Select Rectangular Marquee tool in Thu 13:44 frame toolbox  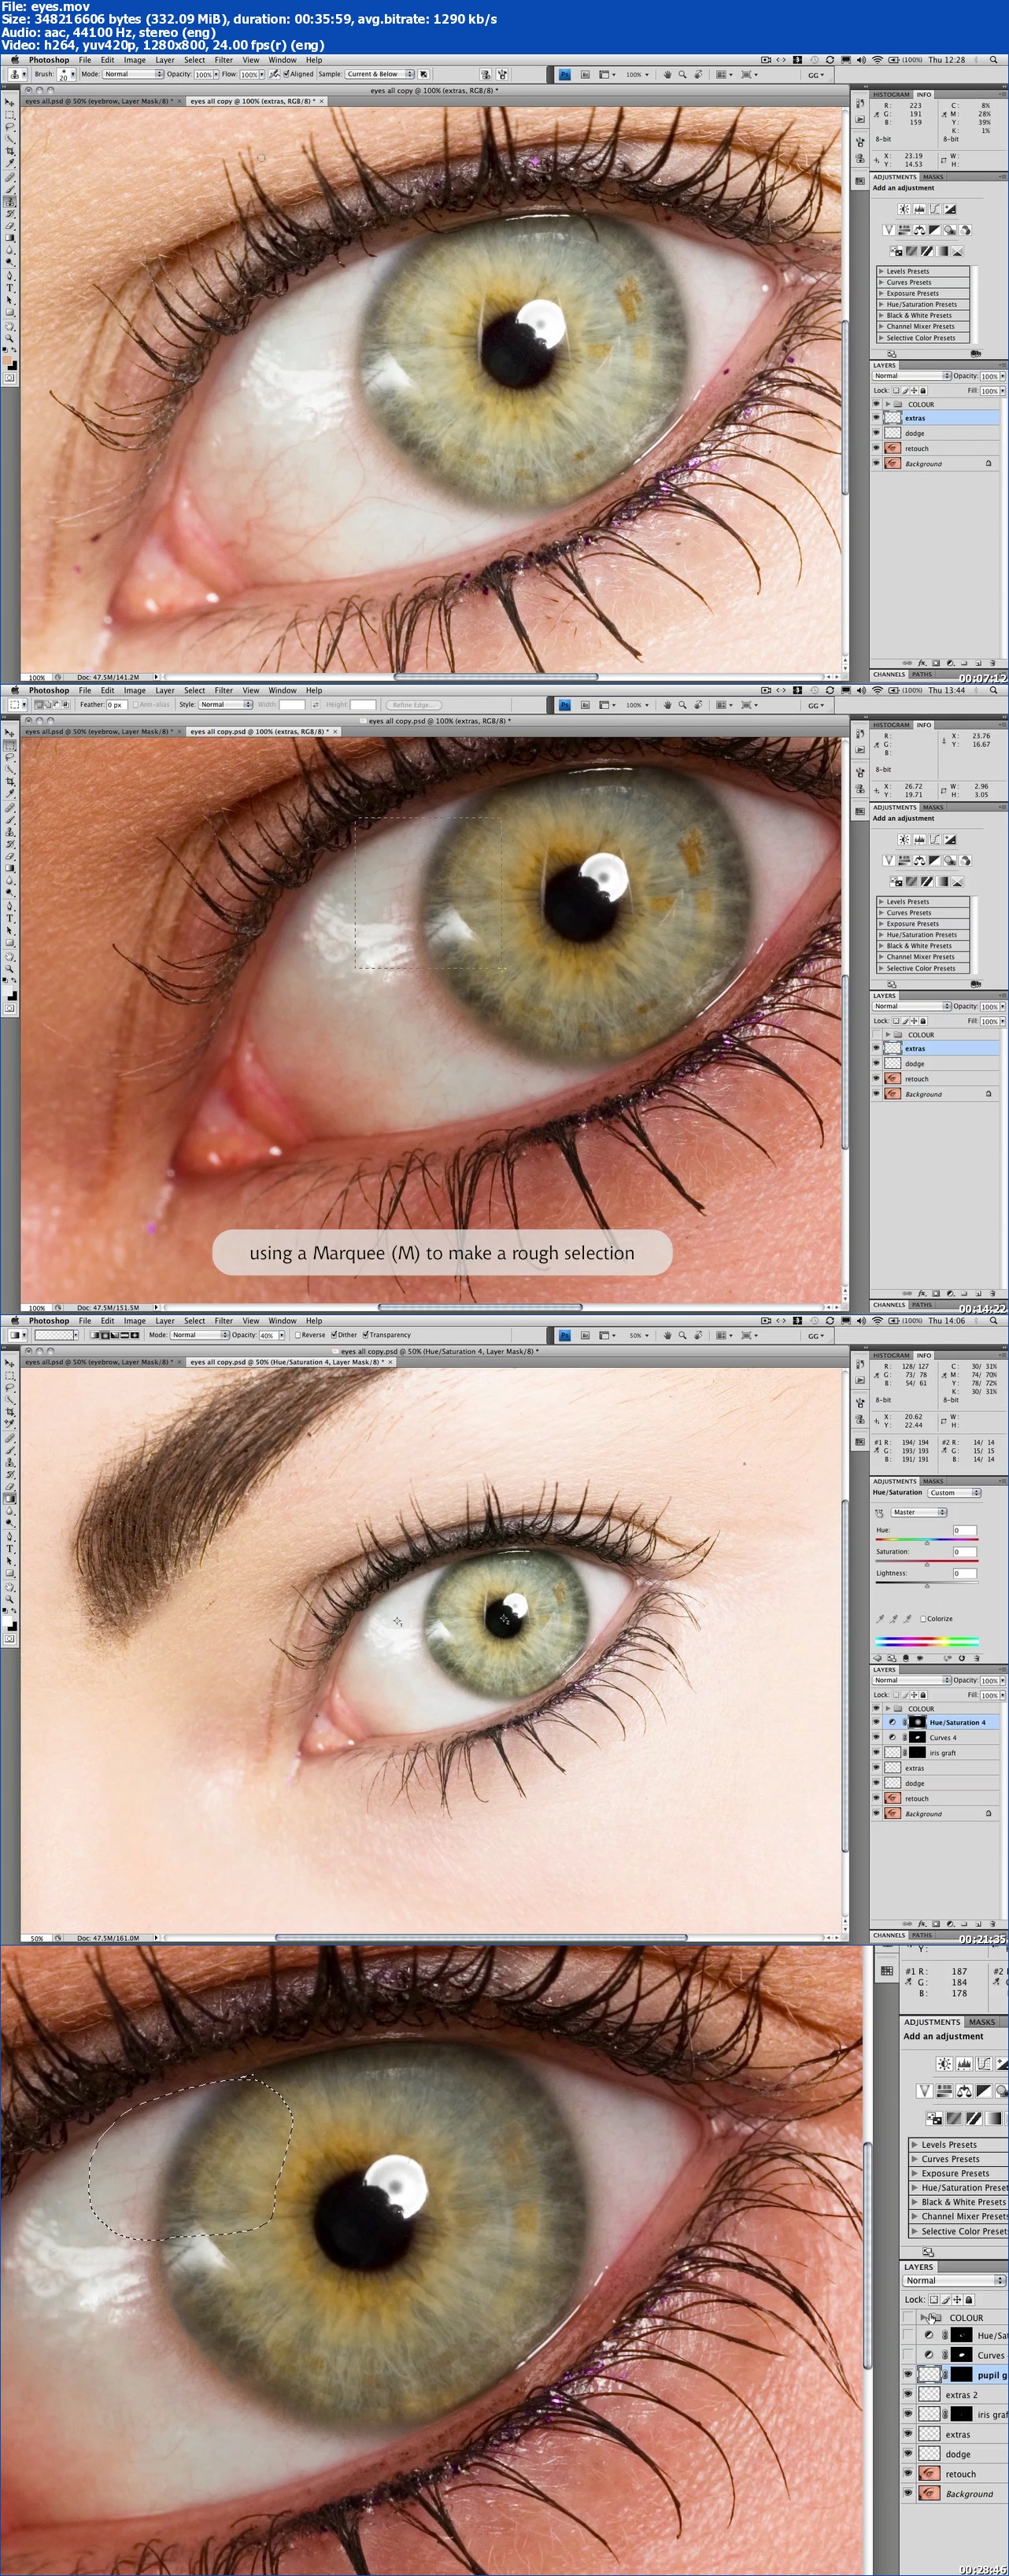point(10,745)
